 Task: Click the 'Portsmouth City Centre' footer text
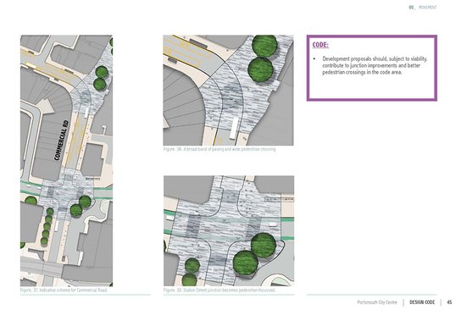click(x=377, y=302)
